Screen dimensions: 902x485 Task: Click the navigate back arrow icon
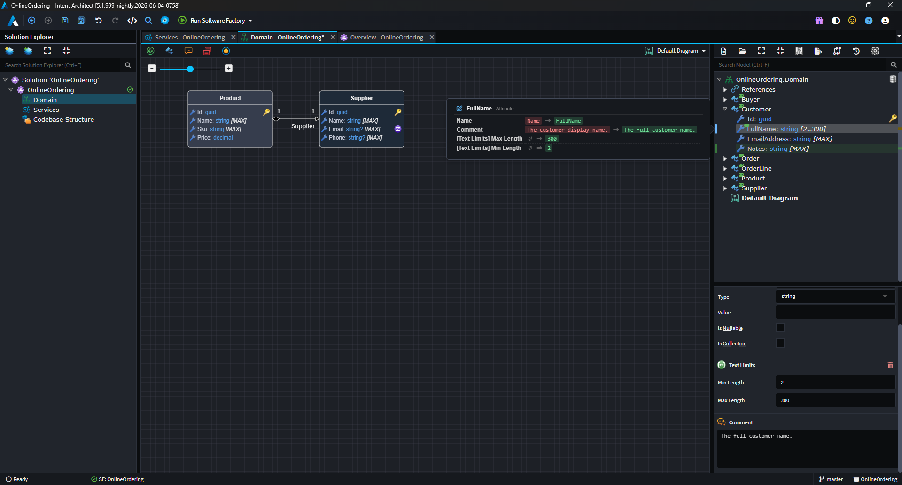point(31,21)
